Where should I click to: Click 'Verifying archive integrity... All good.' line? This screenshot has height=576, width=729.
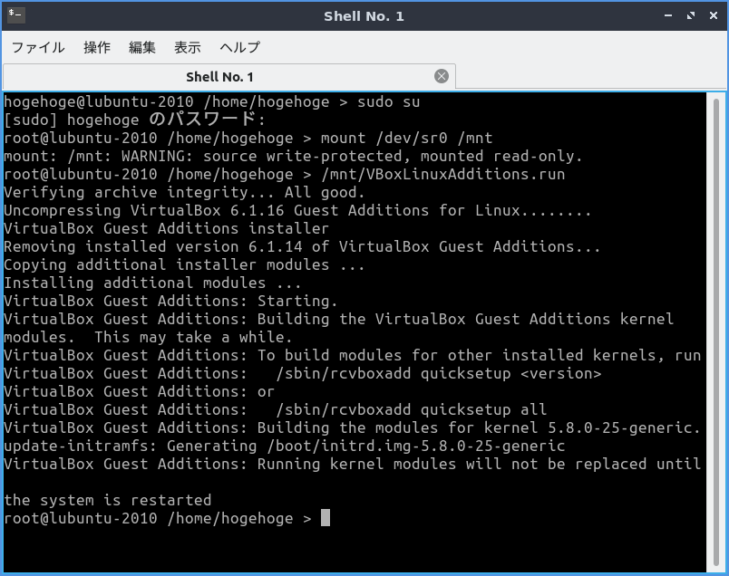point(184,192)
